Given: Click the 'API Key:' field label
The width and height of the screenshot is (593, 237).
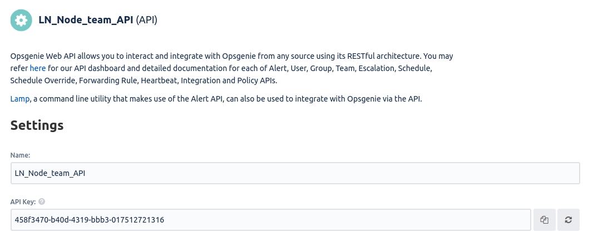Looking at the screenshot, I should (23, 201).
